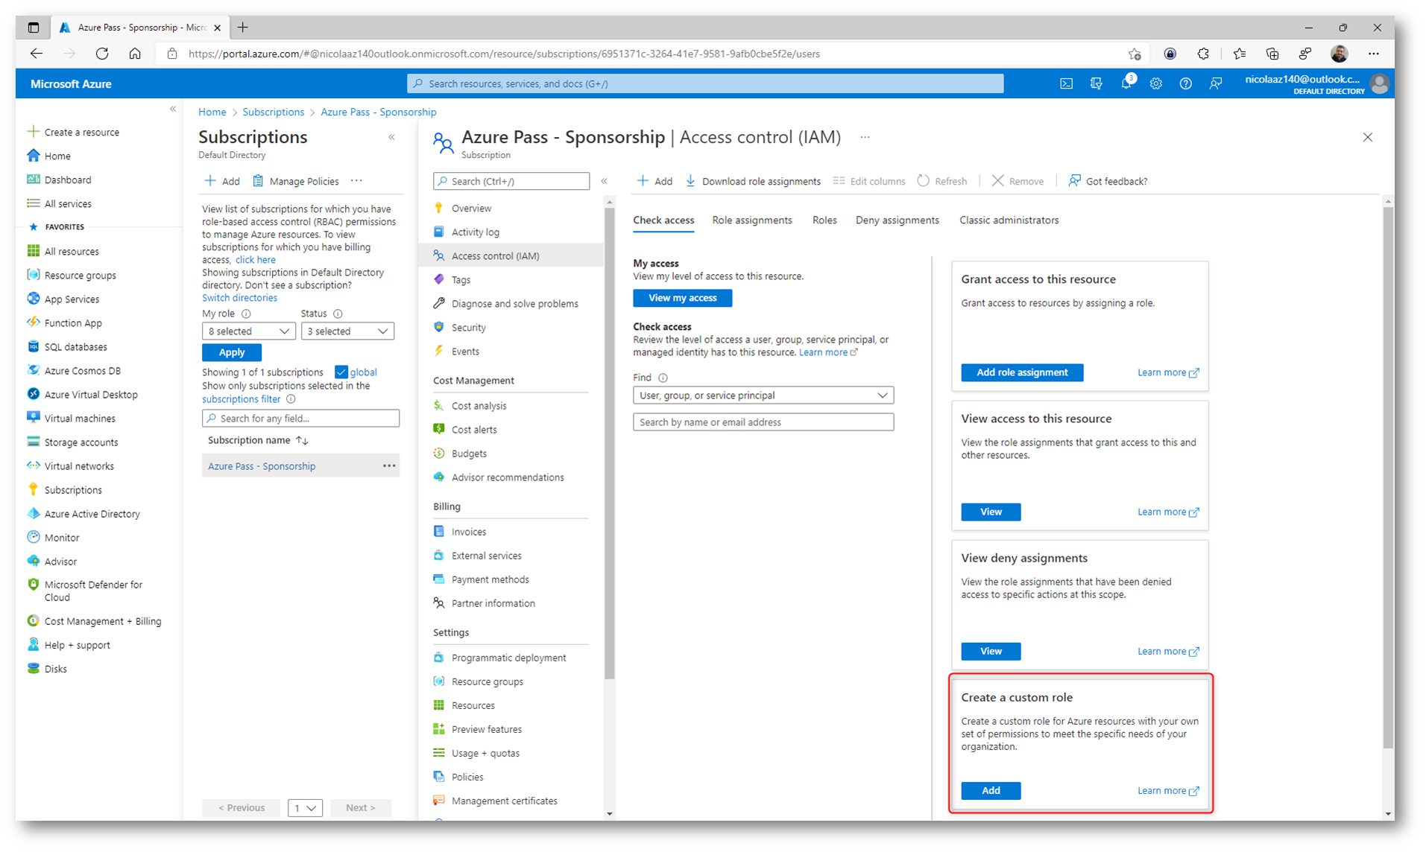The width and height of the screenshot is (1426, 852).
Task: Open browser Favorites star list icon
Action: [x=1239, y=54]
